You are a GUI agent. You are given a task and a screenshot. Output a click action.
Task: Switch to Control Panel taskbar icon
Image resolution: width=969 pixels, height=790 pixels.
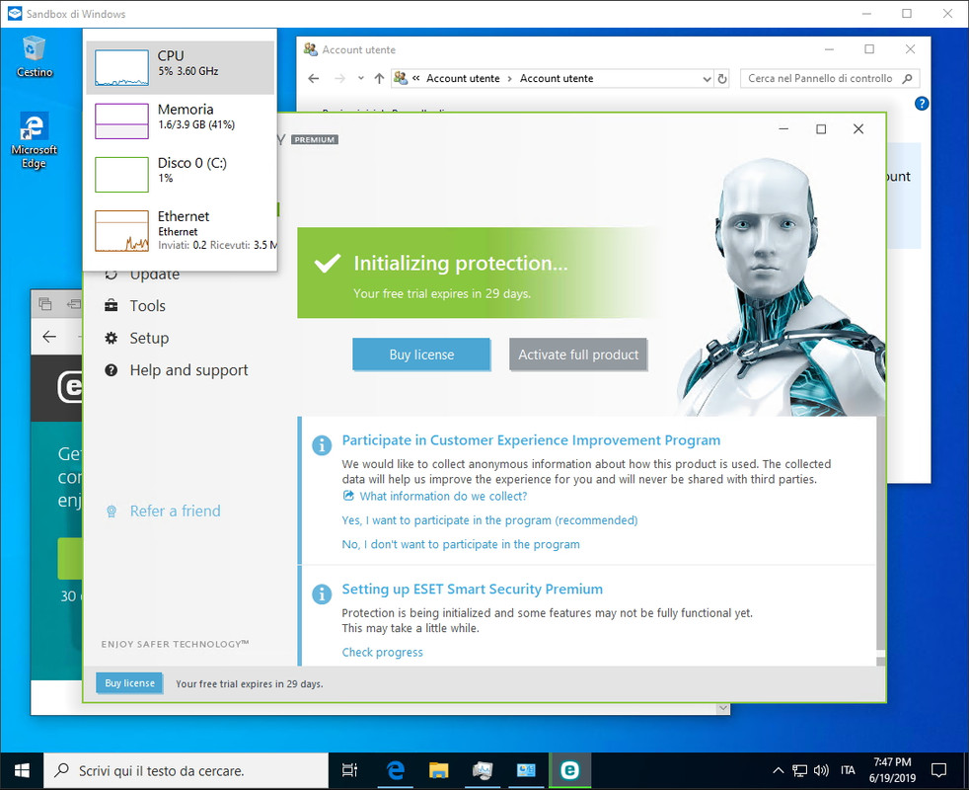click(526, 770)
